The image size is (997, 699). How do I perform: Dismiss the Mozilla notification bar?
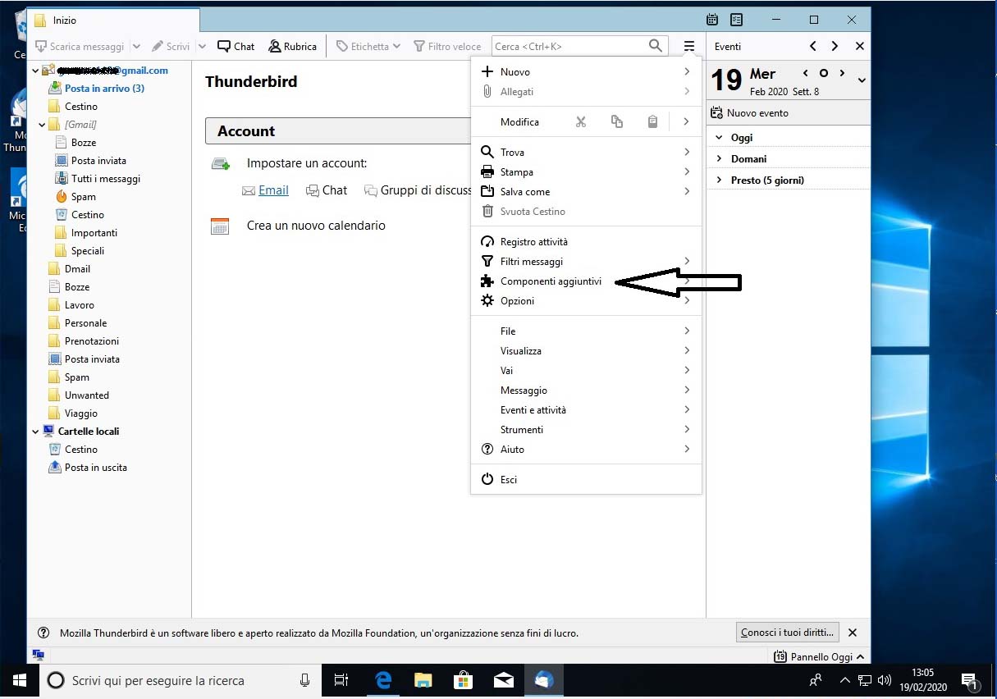click(852, 633)
